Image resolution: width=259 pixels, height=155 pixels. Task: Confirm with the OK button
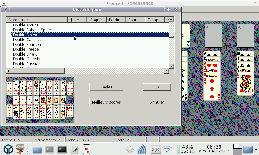click(x=157, y=87)
